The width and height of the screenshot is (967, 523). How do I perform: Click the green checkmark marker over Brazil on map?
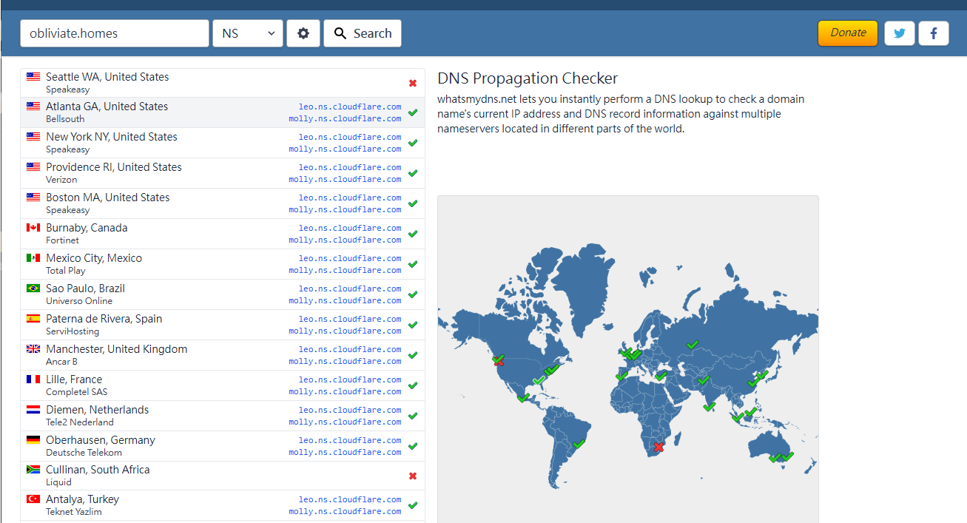(579, 444)
